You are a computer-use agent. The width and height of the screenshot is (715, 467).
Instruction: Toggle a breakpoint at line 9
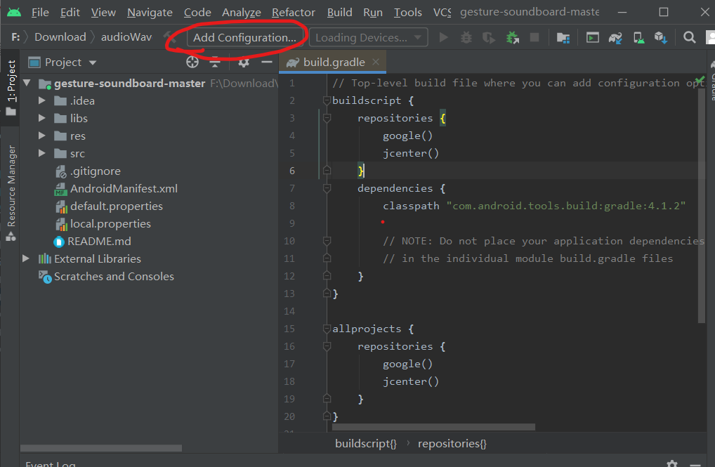(314, 223)
